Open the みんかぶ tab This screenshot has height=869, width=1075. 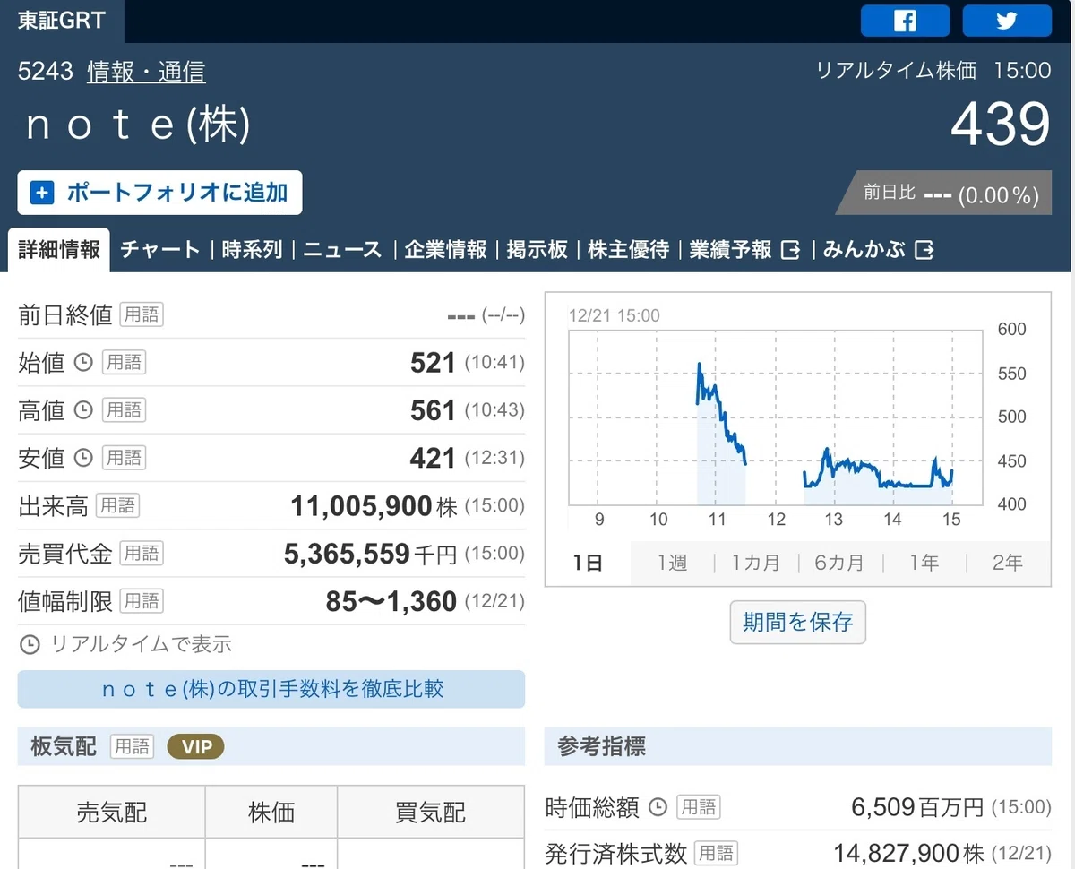pos(864,250)
